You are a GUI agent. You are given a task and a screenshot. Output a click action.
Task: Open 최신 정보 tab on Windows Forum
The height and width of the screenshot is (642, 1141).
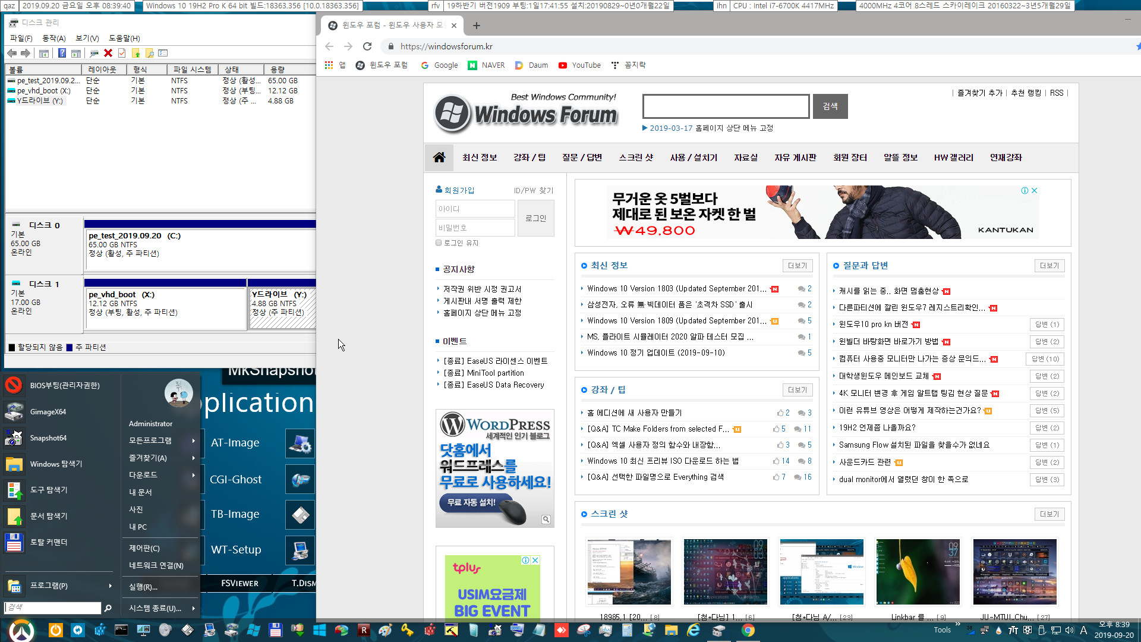(x=480, y=158)
